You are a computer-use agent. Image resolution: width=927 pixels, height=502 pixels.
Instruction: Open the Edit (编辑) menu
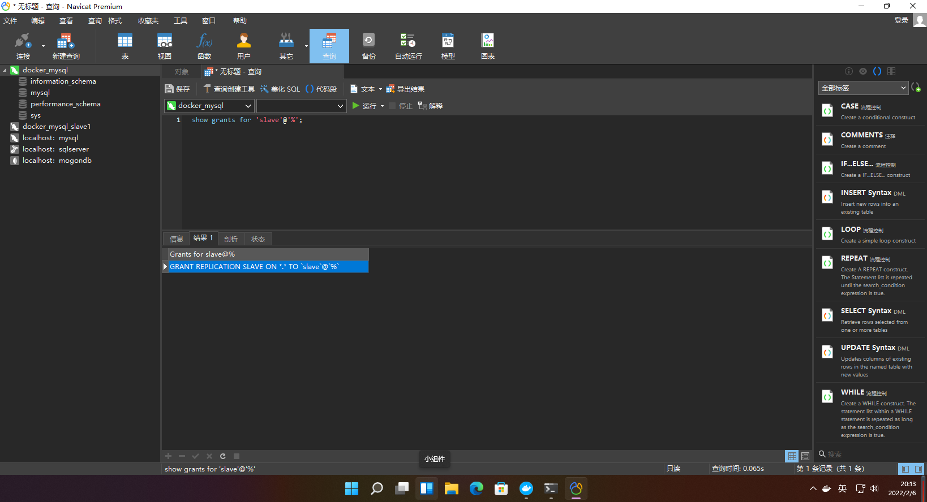tap(38, 21)
